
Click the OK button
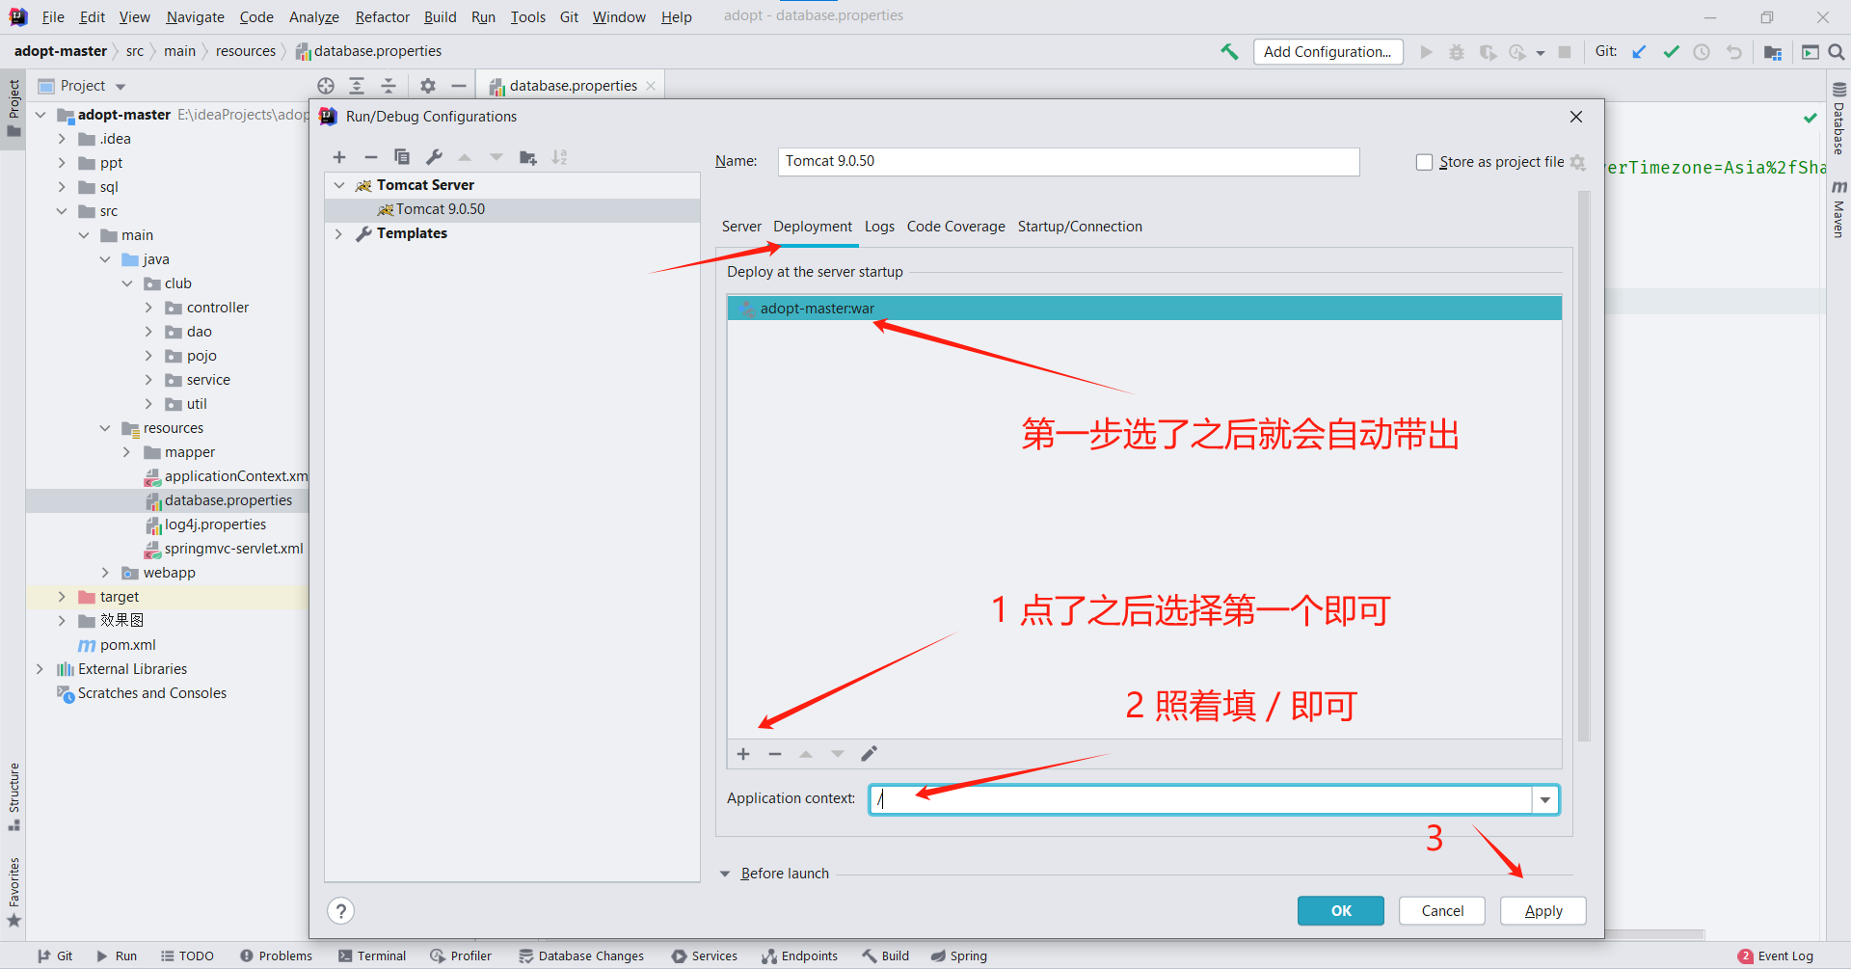[1341, 911]
